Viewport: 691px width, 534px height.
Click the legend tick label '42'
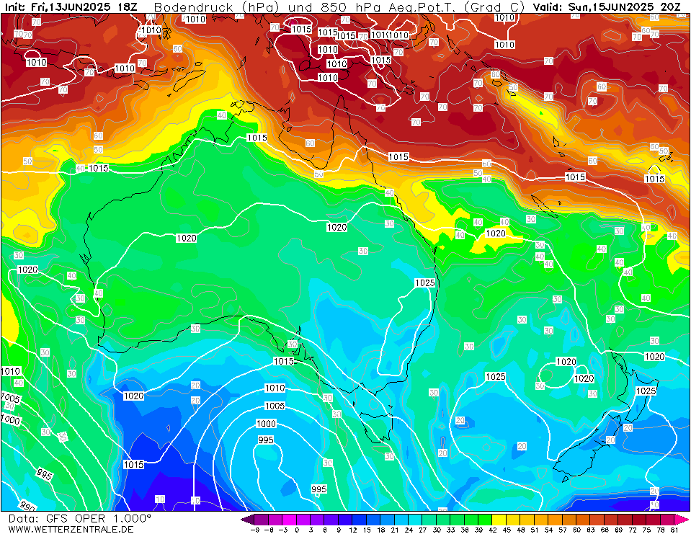[x=493, y=530]
